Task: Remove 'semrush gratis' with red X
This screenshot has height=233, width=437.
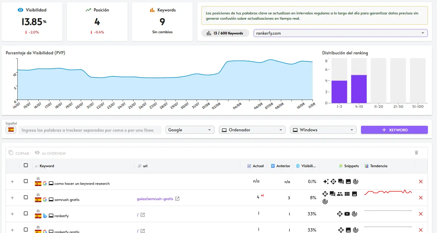Action: 421,198
